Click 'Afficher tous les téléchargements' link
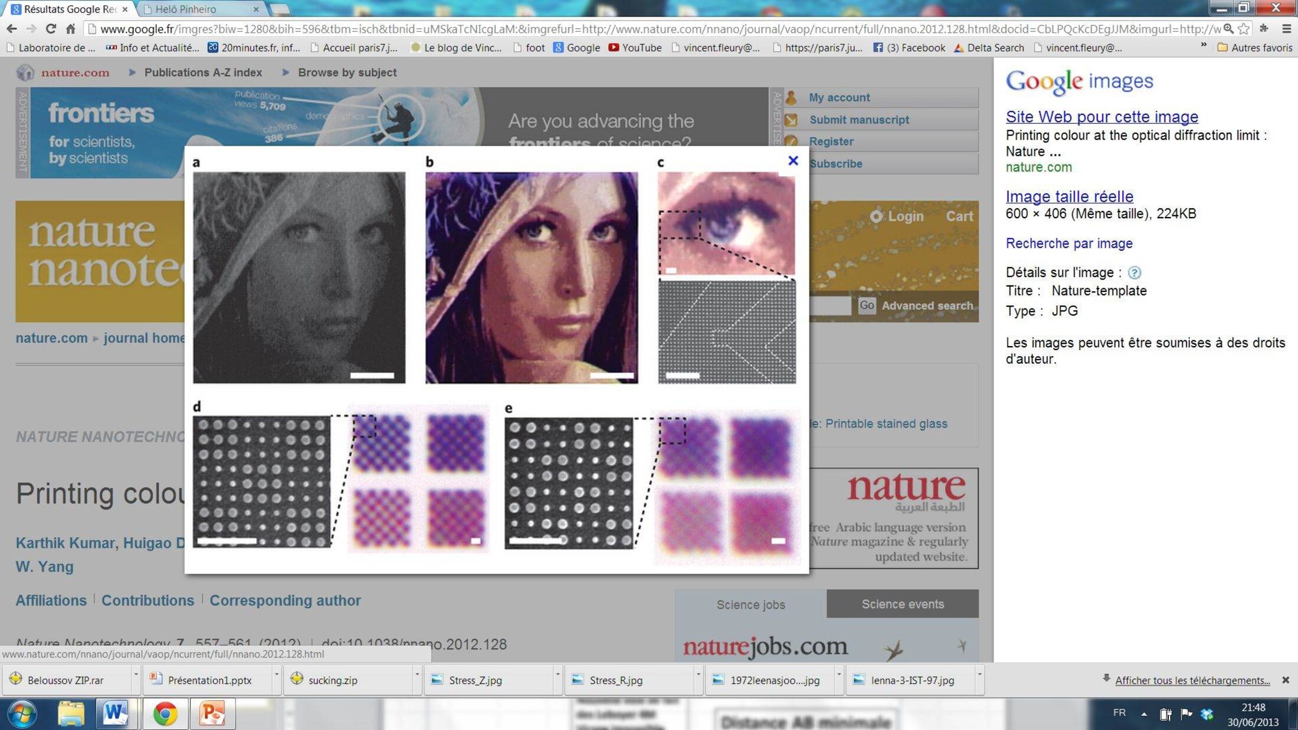The image size is (1298, 730). (1192, 680)
